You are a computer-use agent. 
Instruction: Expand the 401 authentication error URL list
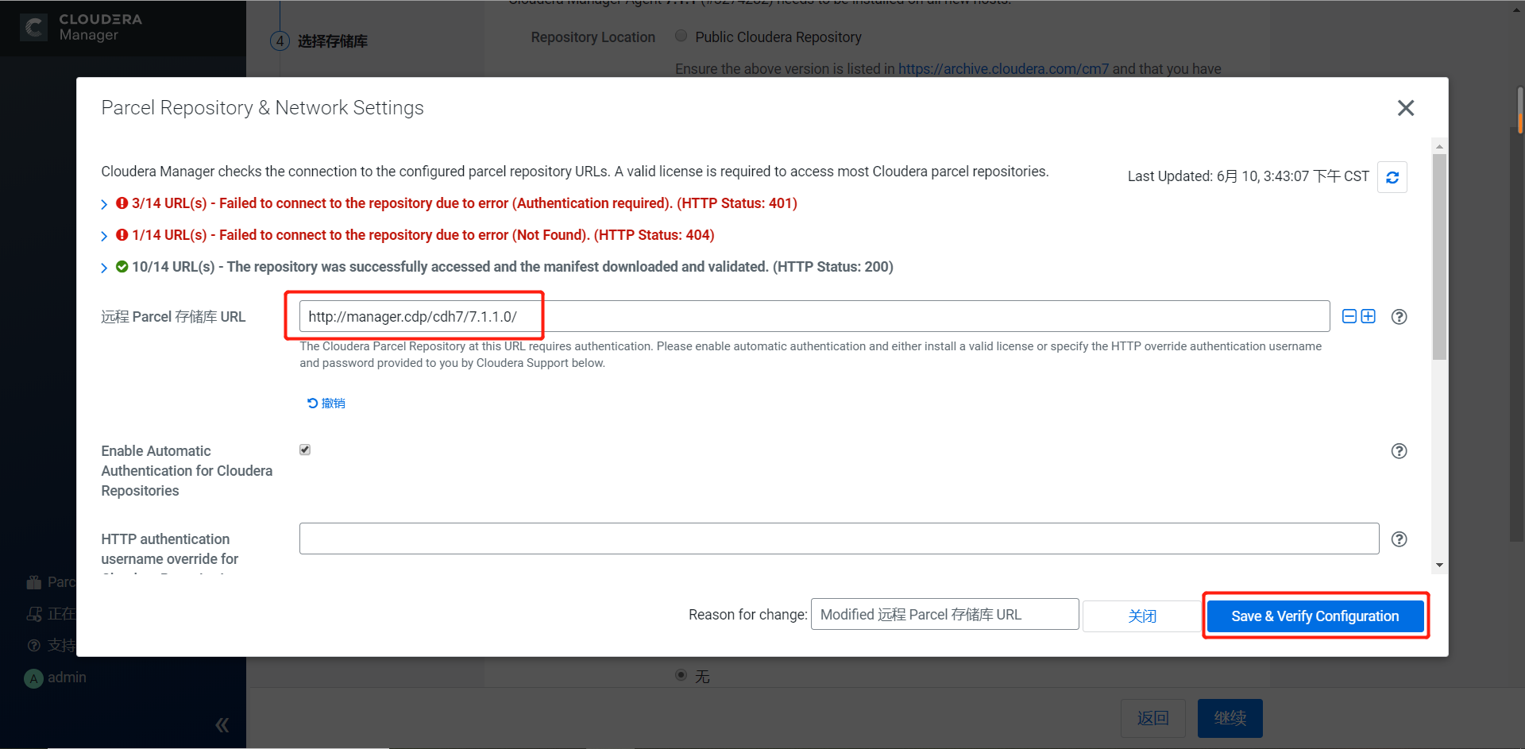pos(104,204)
